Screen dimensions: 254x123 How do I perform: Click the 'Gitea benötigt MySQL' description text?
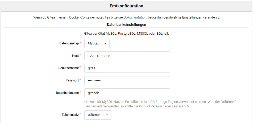coord(126,34)
